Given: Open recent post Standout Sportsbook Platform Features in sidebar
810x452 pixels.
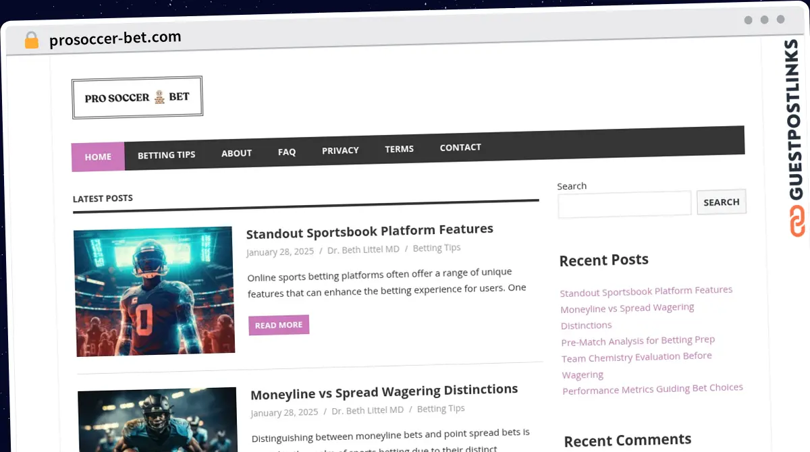Looking at the screenshot, I should [646, 291].
